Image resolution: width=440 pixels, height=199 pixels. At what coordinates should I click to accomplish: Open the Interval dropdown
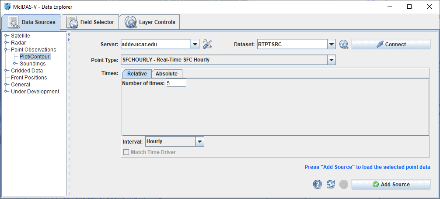(199, 141)
